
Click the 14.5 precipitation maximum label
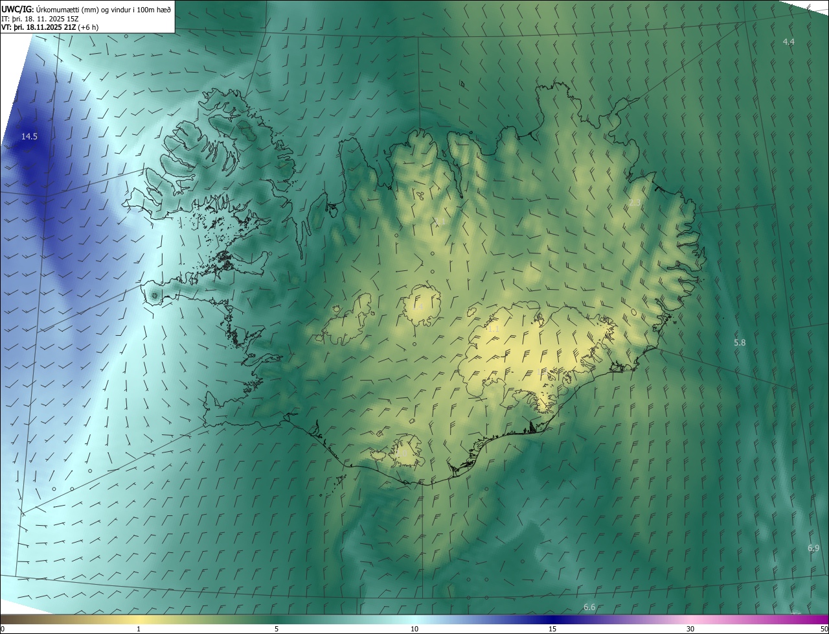click(29, 136)
